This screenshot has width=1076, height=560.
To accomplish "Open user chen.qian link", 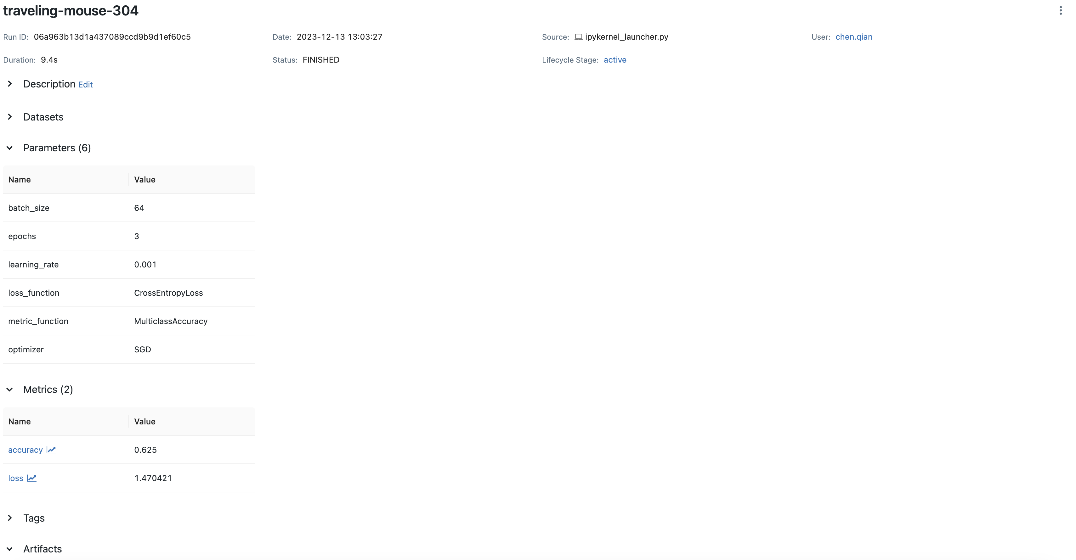I will (853, 37).
